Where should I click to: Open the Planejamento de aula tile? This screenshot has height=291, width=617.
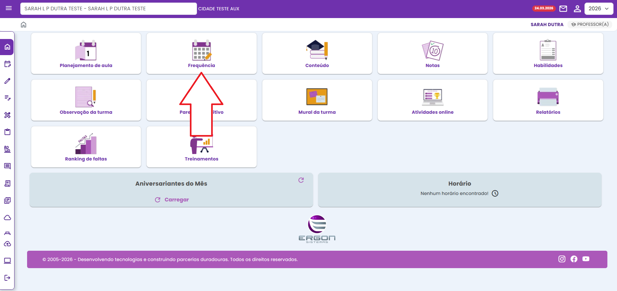click(x=86, y=53)
